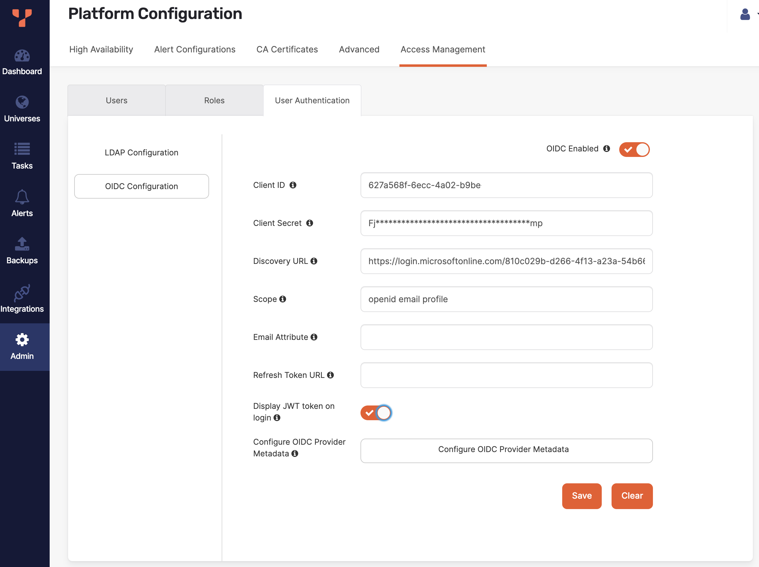Switch to the Roles tab
Image resolution: width=759 pixels, height=567 pixels.
214,100
